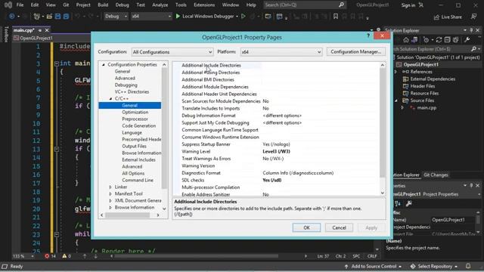This screenshot has width=484, height=272.
Task: Expand the Manifest Tool tree node
Action: point(110,193)
